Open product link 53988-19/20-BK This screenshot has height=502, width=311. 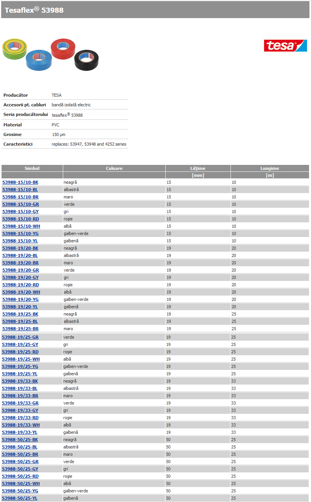coord(20,248)
